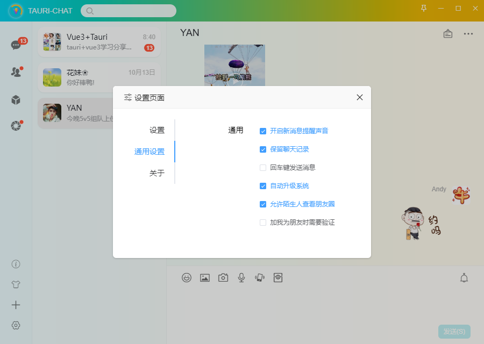484x344 pixels.
Task: Open the moments aperture sidebar icon
Action: [x=16, y=126]
